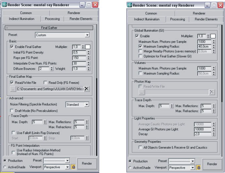Check All Objects Generate & Receive GI

point(140,147)
